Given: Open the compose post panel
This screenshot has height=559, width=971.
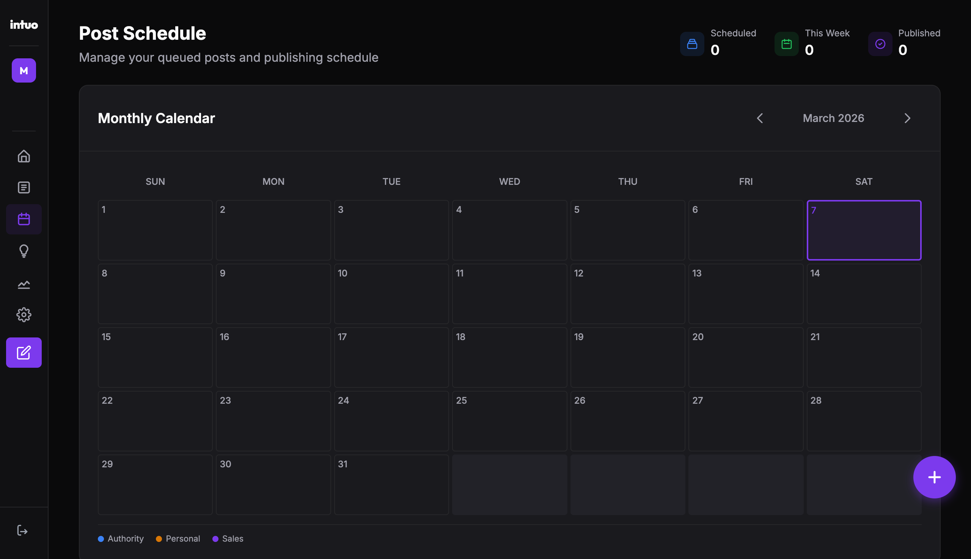Looking at the screenshot, I should click(x=24, y=353).
